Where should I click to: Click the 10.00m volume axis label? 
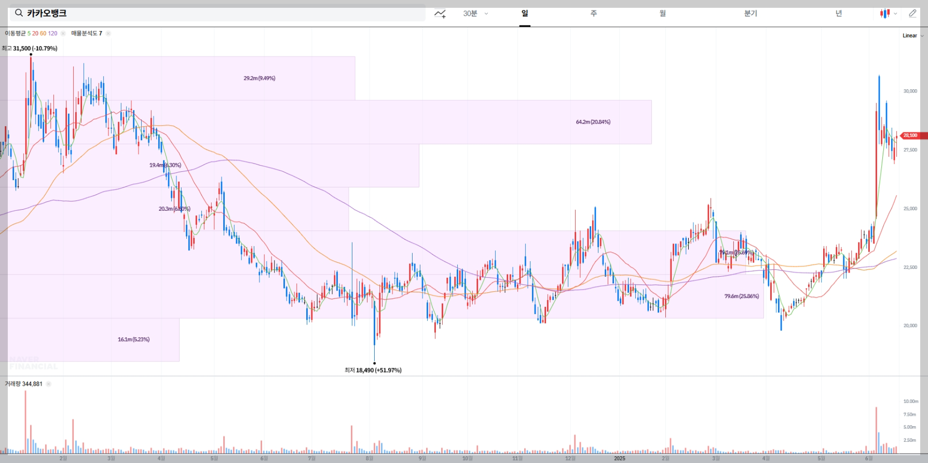tap(911, 401)
